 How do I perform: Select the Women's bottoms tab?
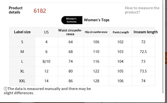pos(72,20)
